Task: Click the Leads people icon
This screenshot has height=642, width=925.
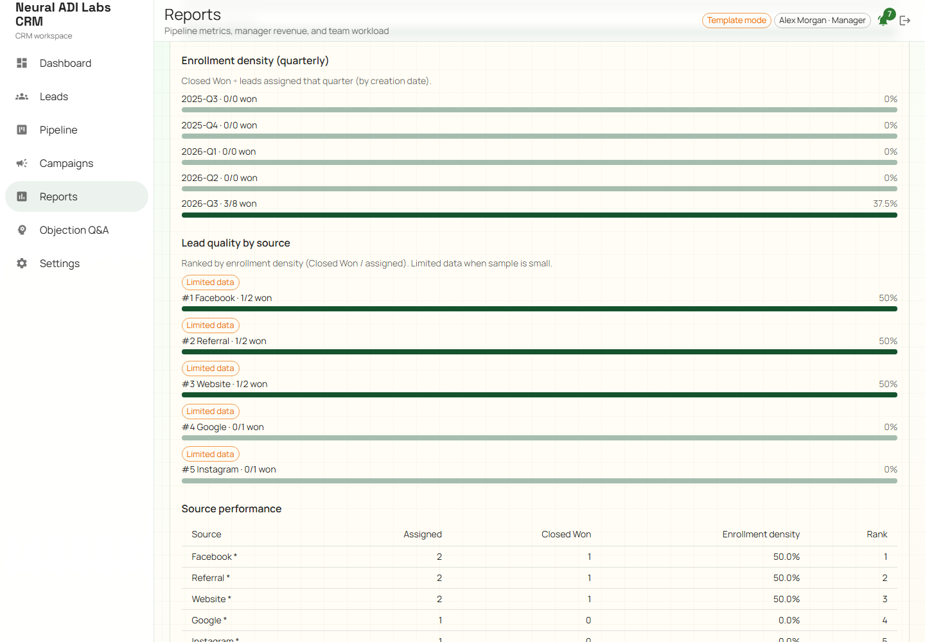Action: click(22, 96)
